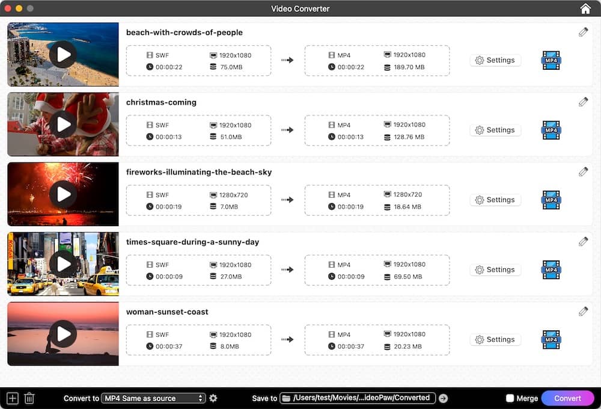Screen dimensions: 601x409
Task: Start conversion with the Convert button
Action: pos(567,398)
